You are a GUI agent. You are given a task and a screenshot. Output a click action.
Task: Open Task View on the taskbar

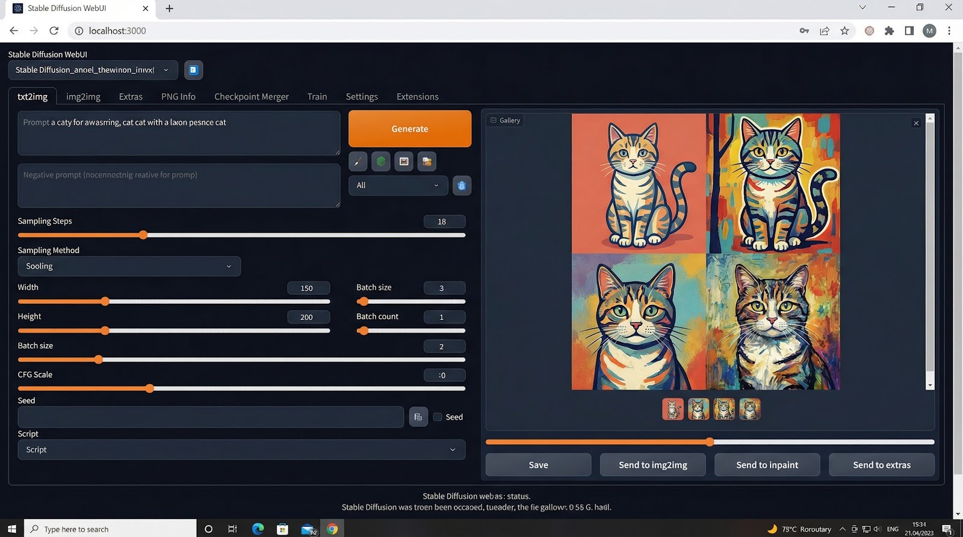pos(232,529)
